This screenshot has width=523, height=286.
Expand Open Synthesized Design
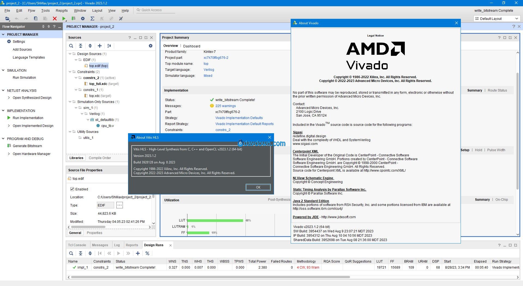pyautogui.click(x=9, y=98)
